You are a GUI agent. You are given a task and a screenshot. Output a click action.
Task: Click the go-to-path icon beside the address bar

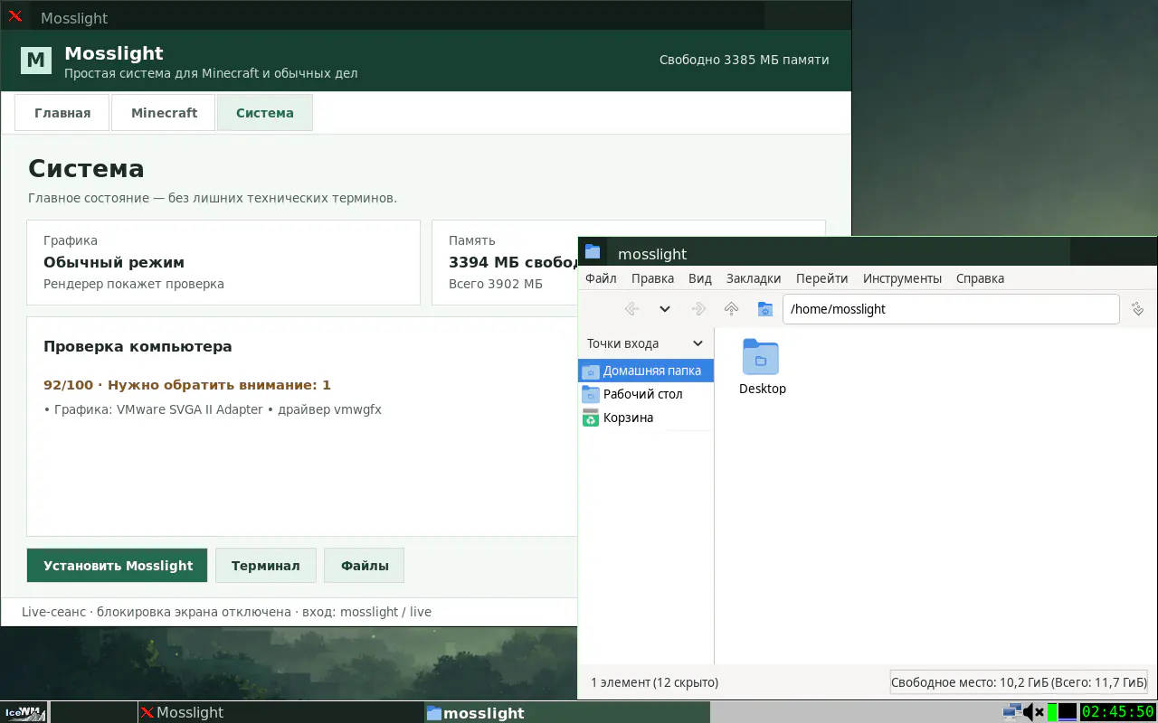click(1138, 309)
